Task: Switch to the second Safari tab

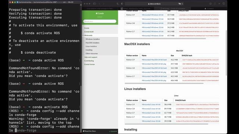Action: point(136,9)
